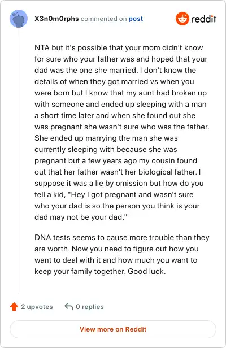Click the line starting "DNA tests seems"
Screen dimensions: 226x348
coord(122,237)
